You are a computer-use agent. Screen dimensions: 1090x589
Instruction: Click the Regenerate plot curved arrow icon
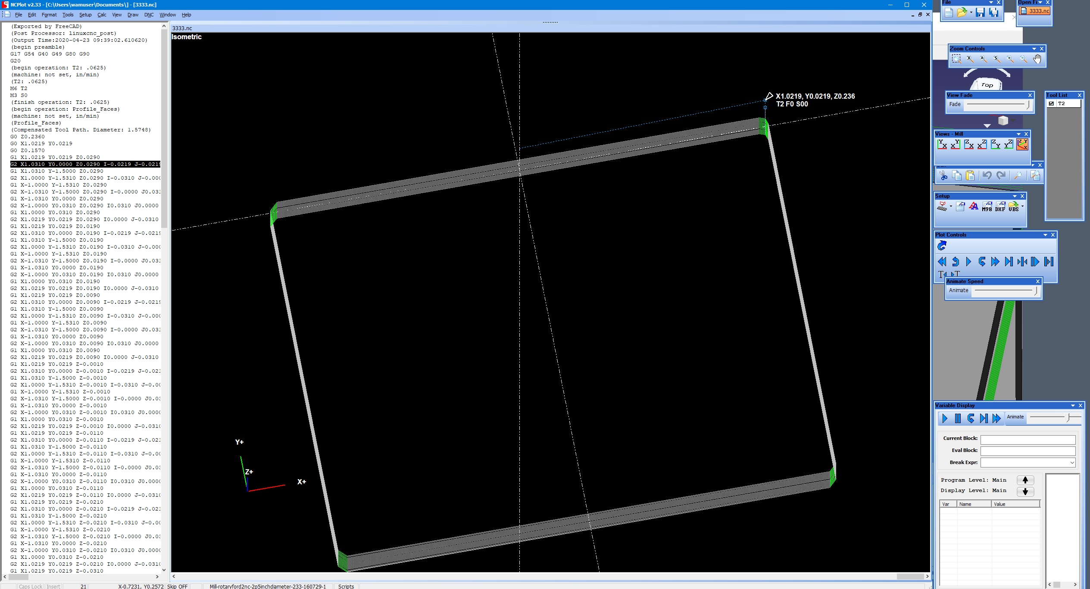point(942,246)
